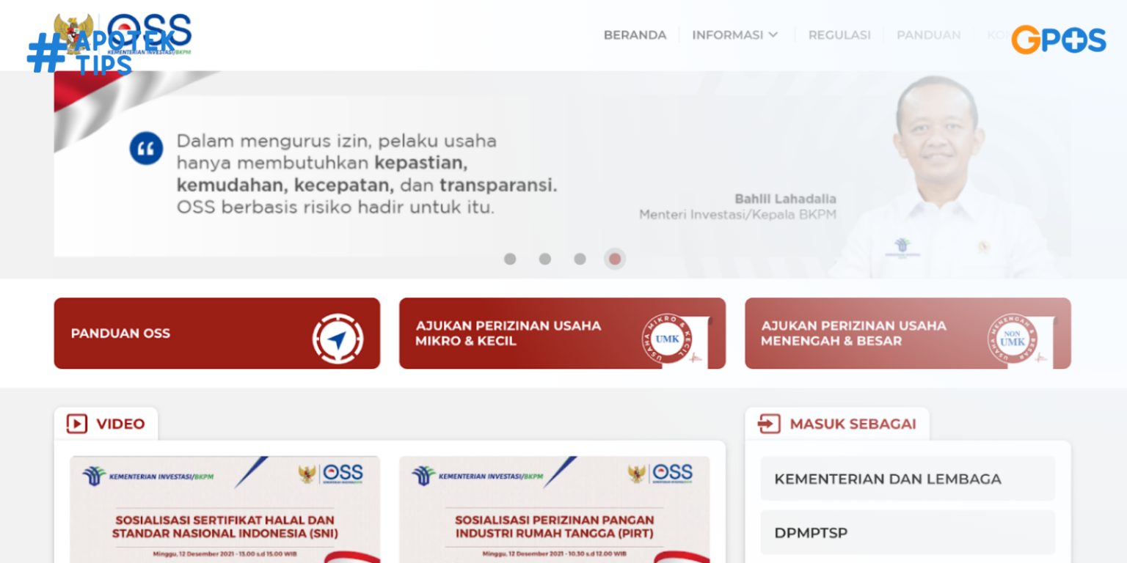This screenshot has width=1127, height=563.
Task: Click AJUKAN PERIZINAN USAHA MIKRO & KECIL
Action: pos(562,333)
